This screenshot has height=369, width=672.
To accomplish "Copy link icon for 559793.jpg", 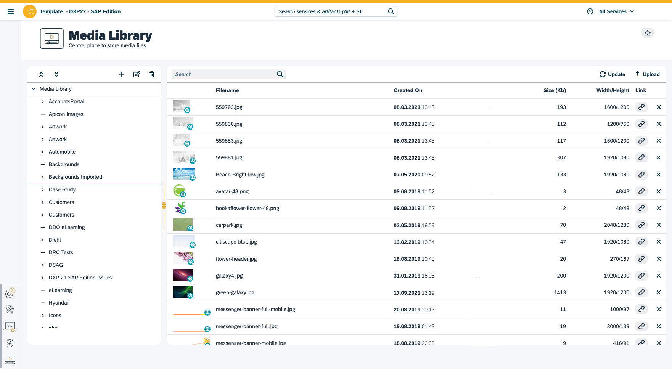I will 641,107.
